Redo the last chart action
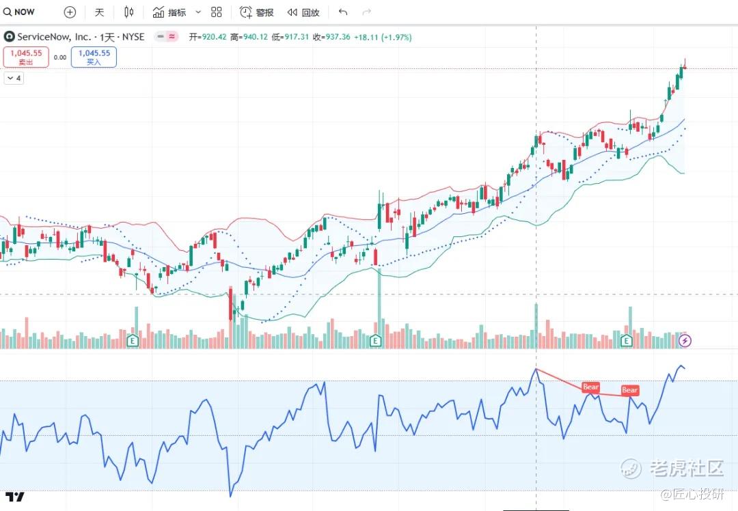This screenshot has width=738, height=511. [x=366, y=12]
